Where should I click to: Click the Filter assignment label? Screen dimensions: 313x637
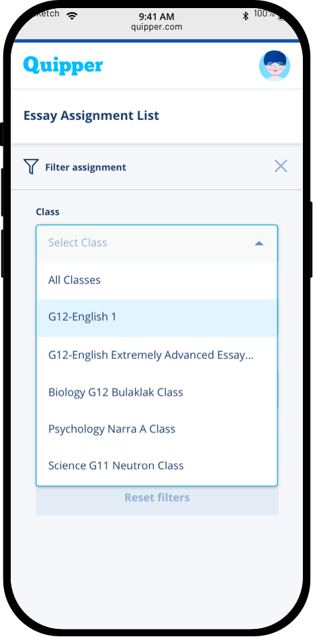tap(85, 167)
